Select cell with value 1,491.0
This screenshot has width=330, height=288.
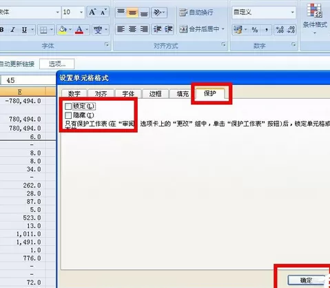click(x=23, y=242)
